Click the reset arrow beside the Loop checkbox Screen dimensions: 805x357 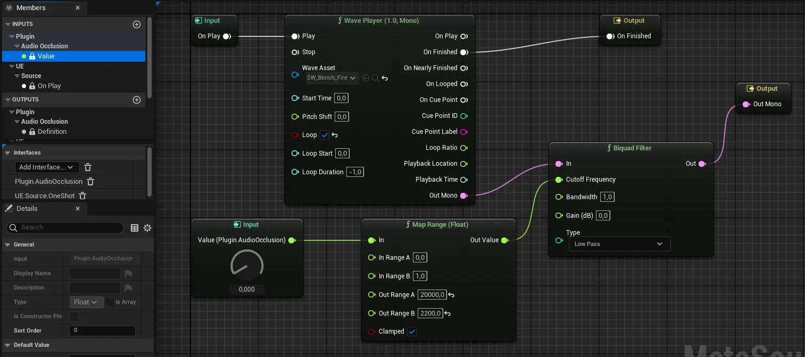335,135
